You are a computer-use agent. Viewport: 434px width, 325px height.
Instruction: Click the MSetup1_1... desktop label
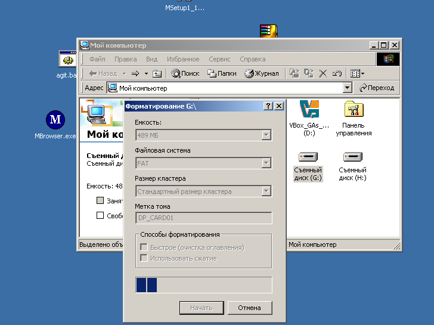pyautogui.click(x=185, y=8)
